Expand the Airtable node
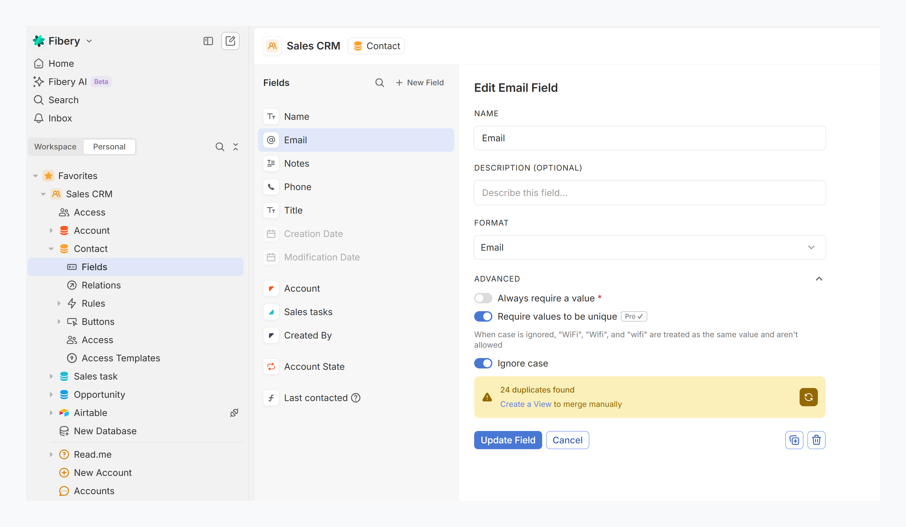Viewport: 906px width, 527px height. pos(51,413)
